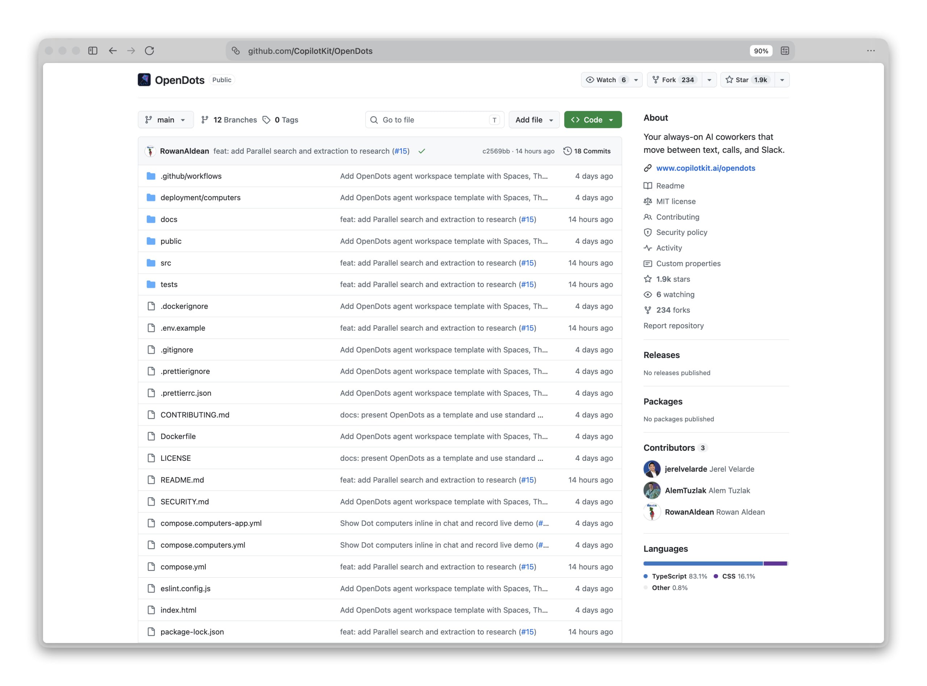Reload the page with the refresh icon
927x686 pixels.
point(150,51)
